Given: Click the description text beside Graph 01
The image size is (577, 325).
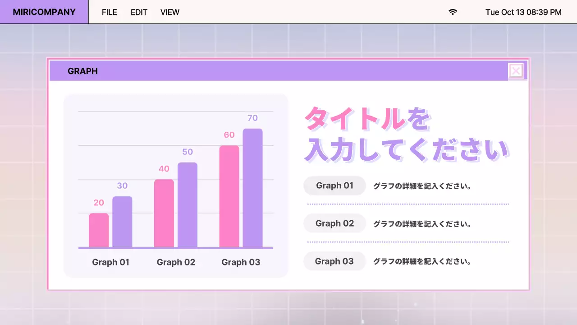Looking at the screenshot, I should [422, 186].
